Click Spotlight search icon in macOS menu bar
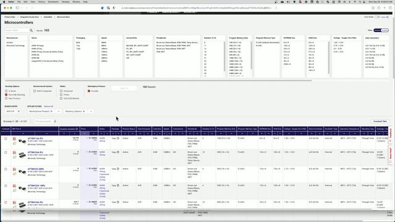 360,2
